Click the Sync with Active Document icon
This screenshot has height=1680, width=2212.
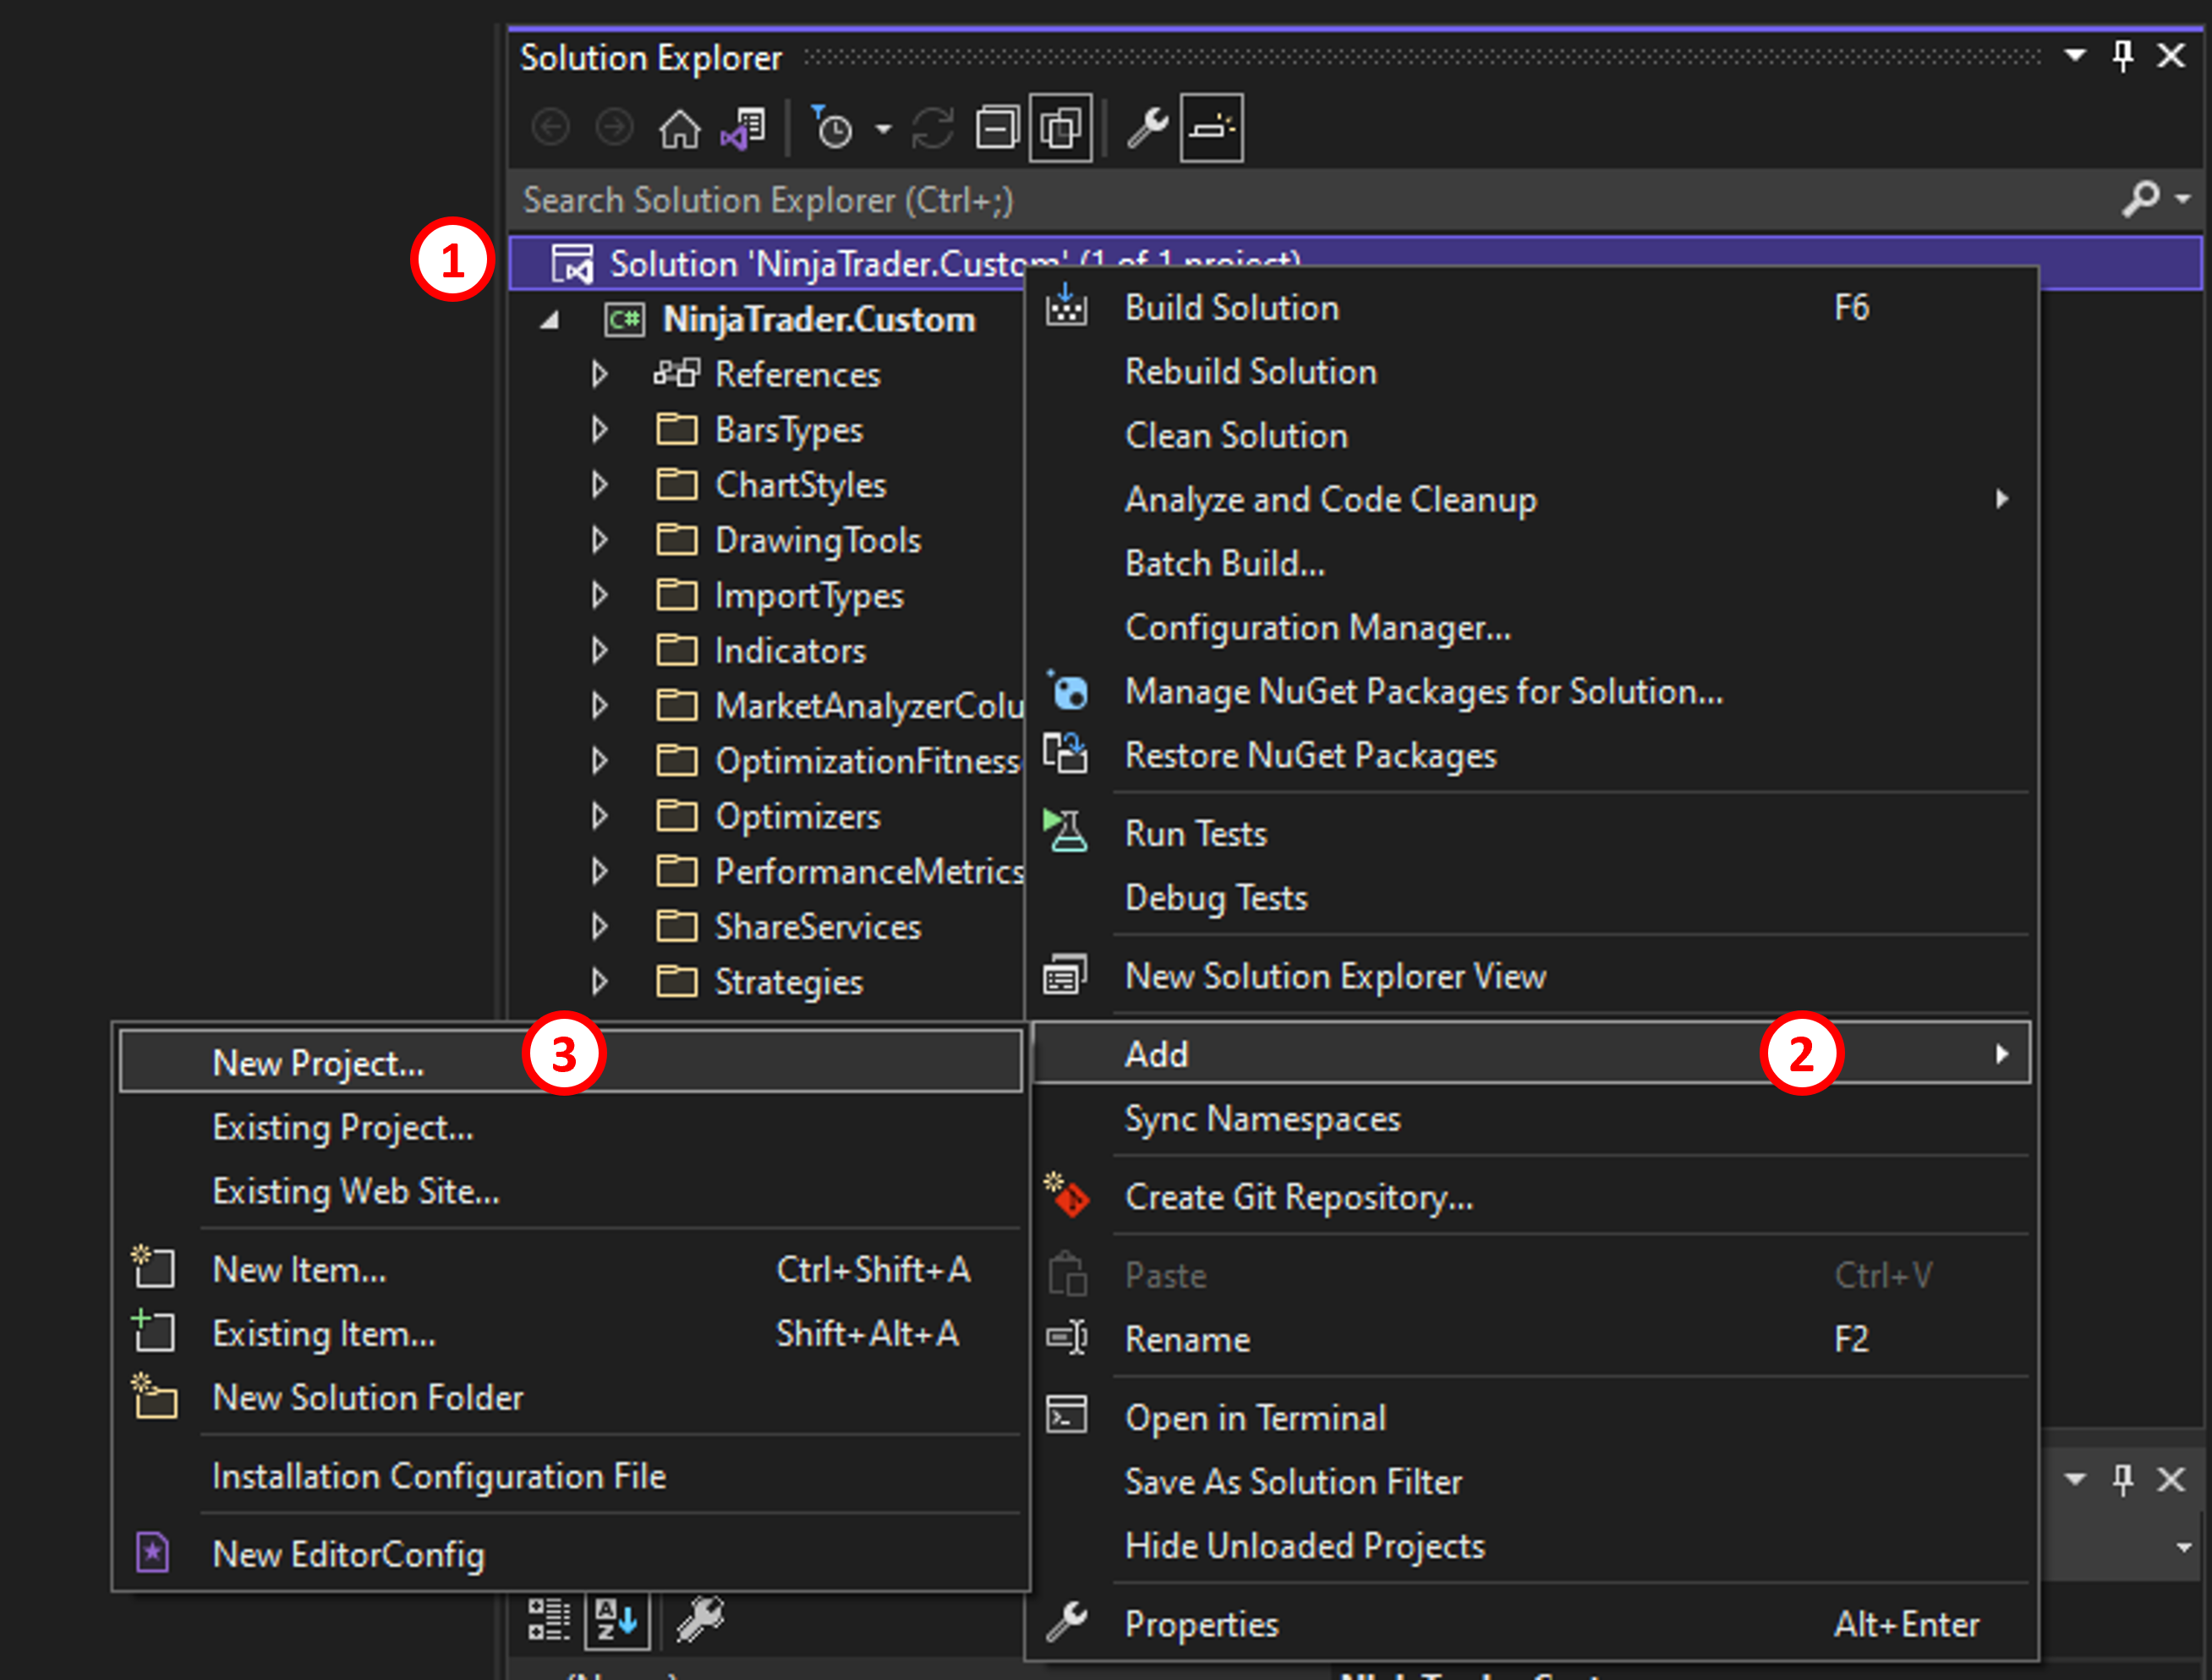click(x=933, y=128)
